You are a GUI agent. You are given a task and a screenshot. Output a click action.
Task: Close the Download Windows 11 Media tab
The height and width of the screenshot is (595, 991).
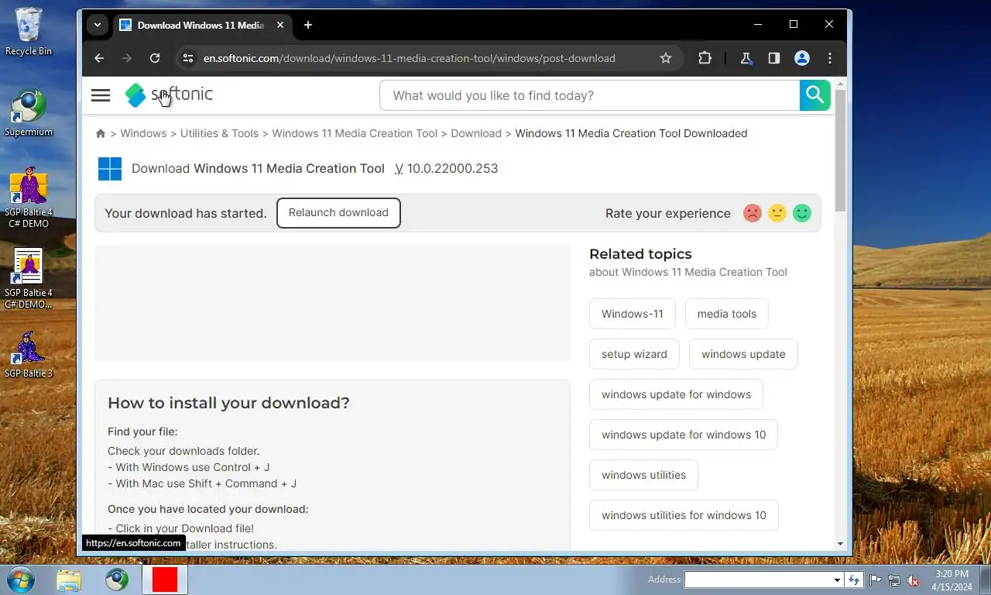[280, 25]
